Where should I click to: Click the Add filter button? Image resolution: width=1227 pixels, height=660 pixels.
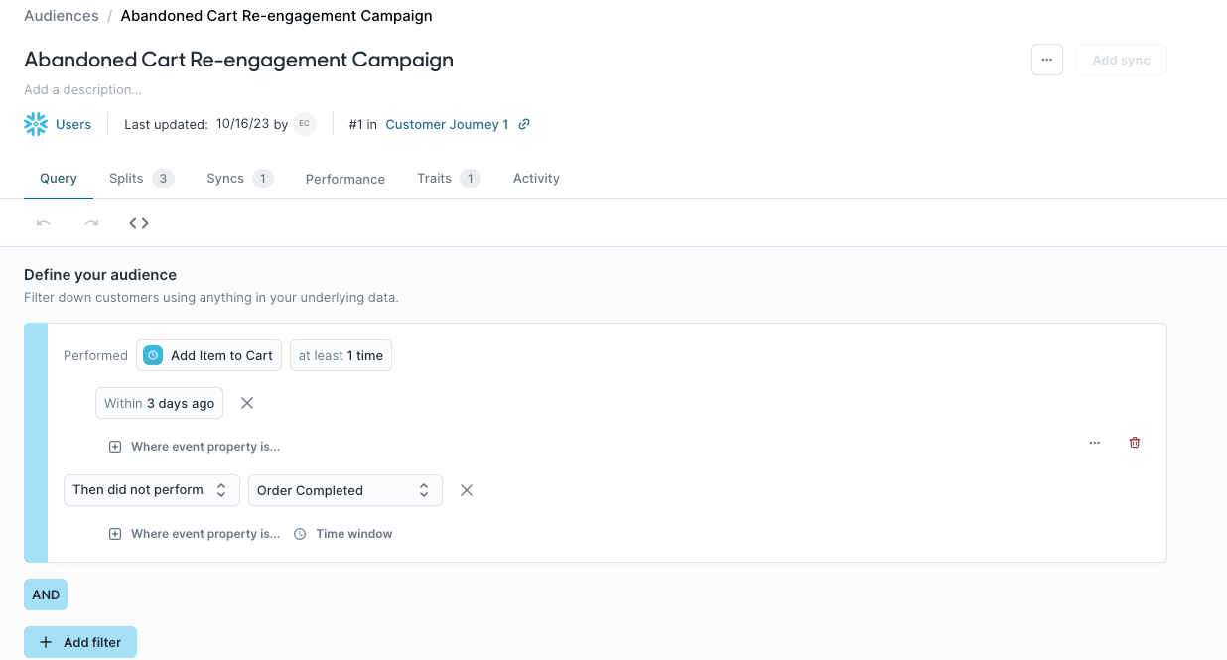(x=80, y=642)
